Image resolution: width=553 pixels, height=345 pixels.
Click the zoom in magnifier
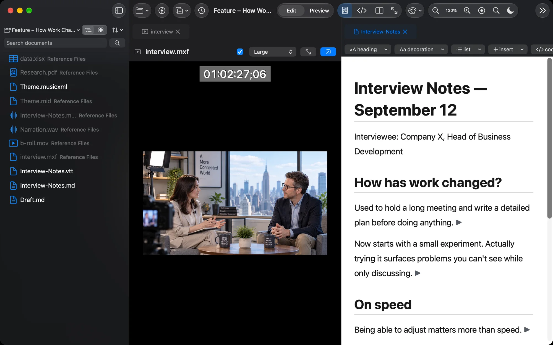[467, 11]
